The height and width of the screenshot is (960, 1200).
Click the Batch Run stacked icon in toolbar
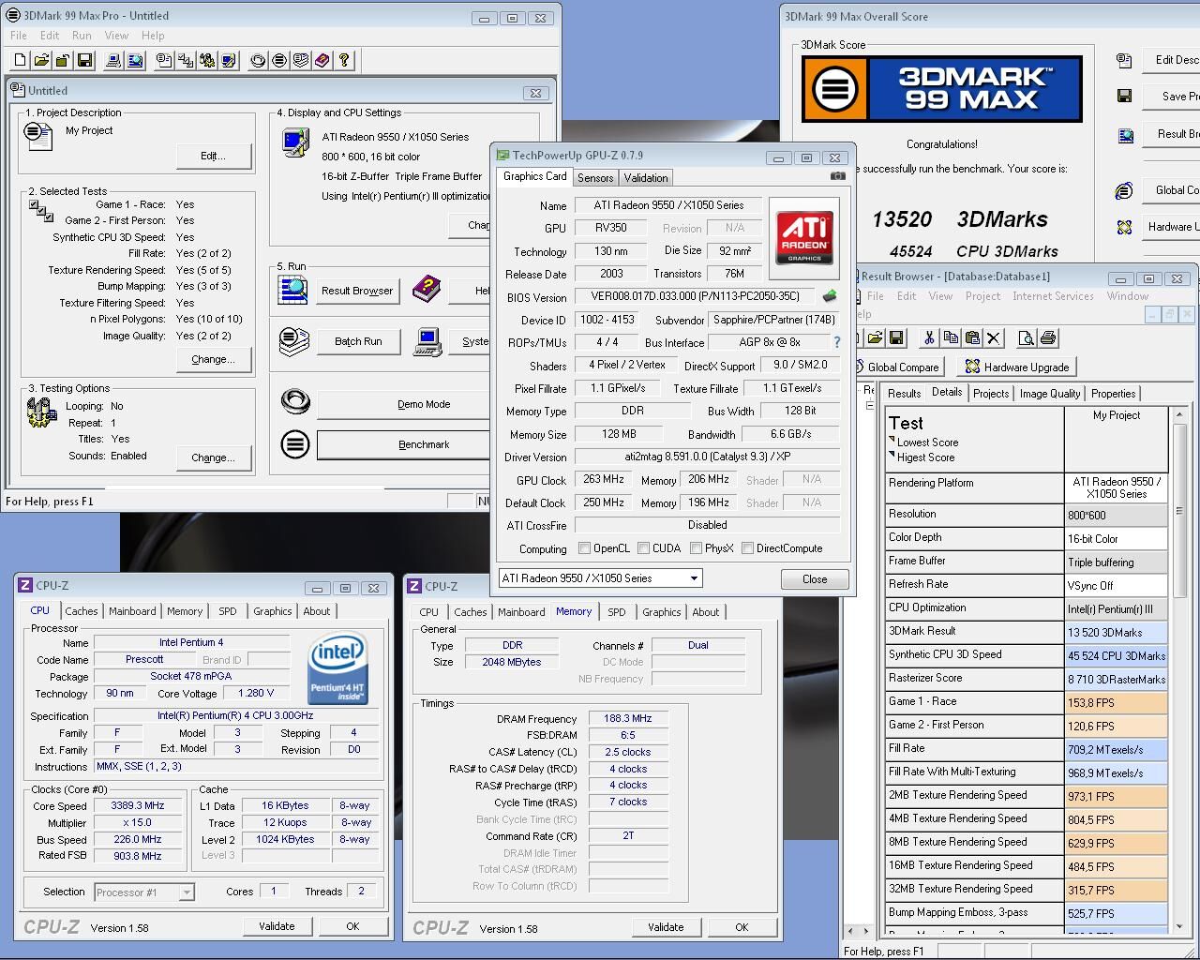coord(301,61)
